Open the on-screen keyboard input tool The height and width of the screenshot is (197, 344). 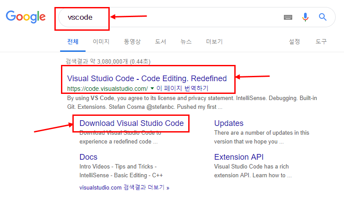click(x=288, y=17)
